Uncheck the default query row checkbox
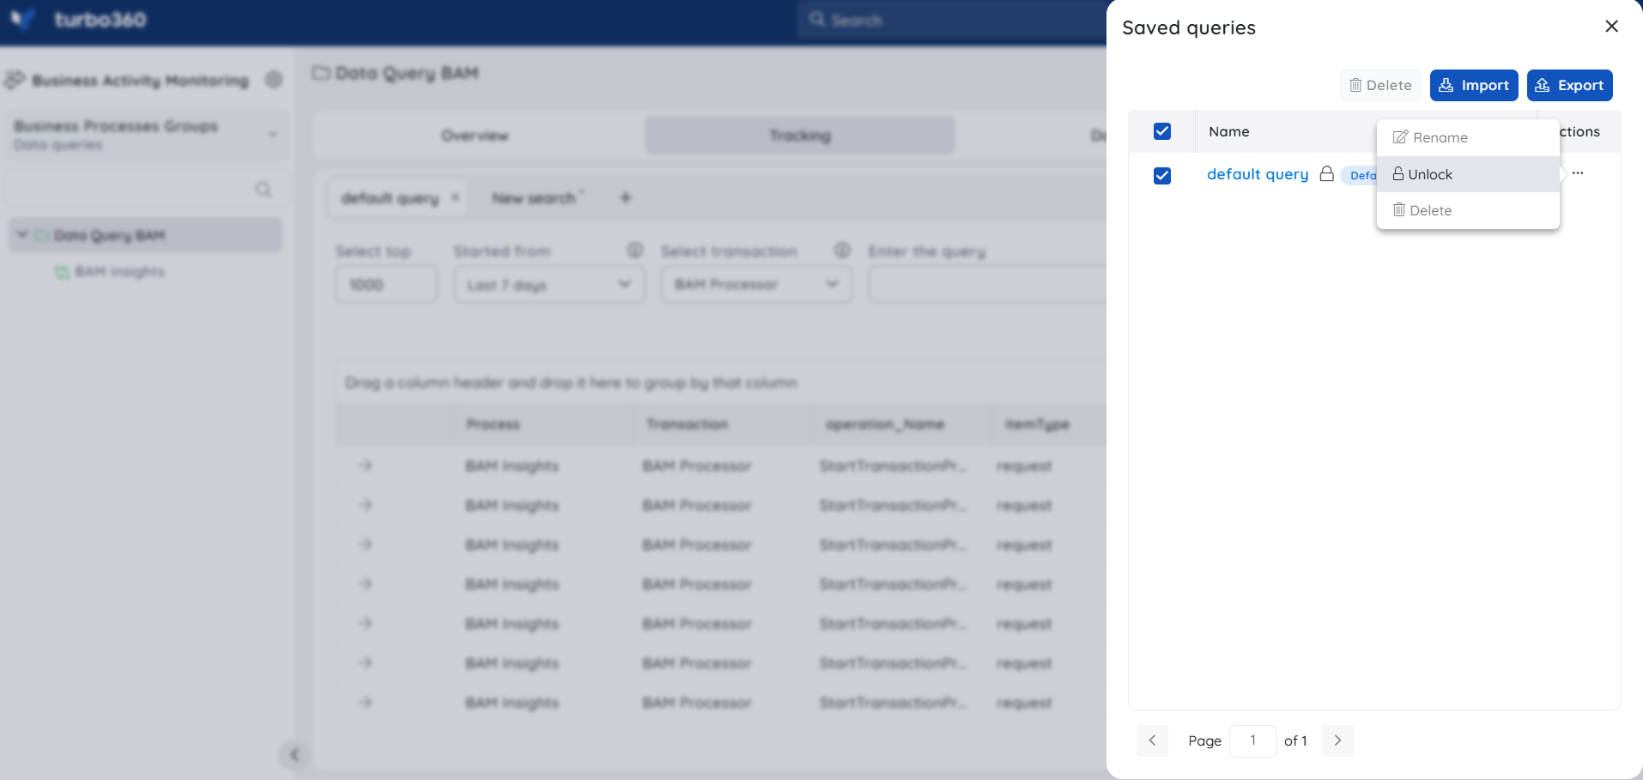 pyautogui.click(x=1162, y=176)
